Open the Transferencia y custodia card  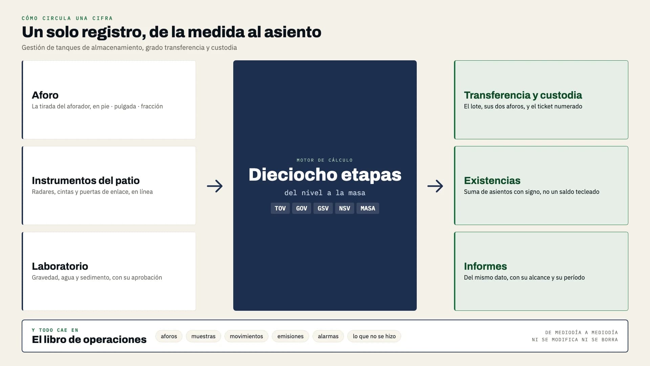541,100
